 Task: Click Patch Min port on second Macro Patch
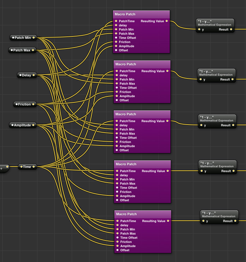(117, 79)
